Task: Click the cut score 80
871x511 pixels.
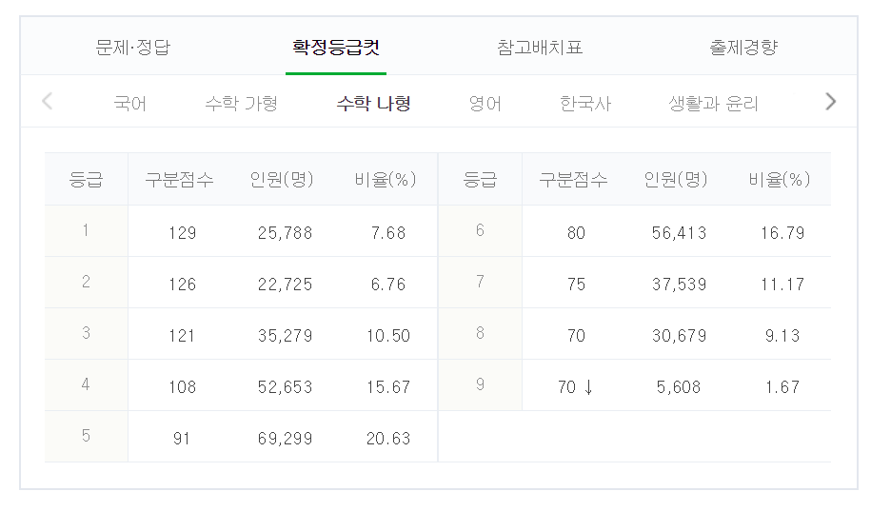Action: [576, 233]
